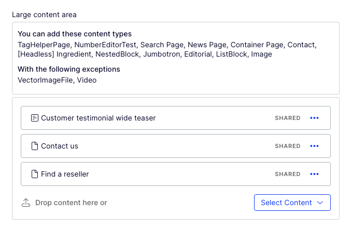The image size is (351, 228).
Task: Click the 'You can add these content types' heading
Action: pyautogui.click(x=75, y=34)
